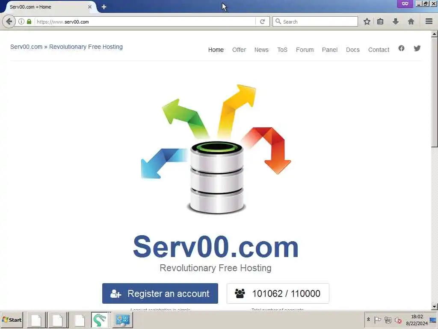
Task: Click the Serv00.com » Revolutionary Free Hosting header link
Action: (66, 47)
